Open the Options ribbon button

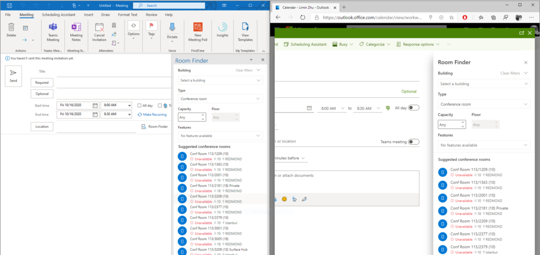133,30
